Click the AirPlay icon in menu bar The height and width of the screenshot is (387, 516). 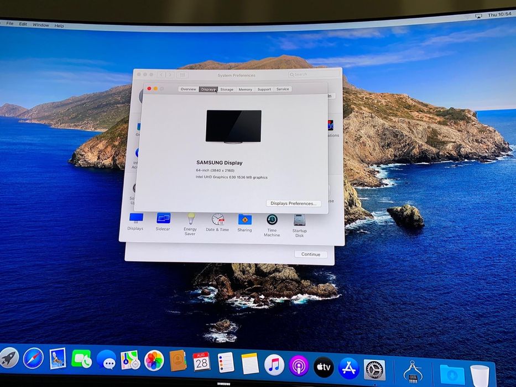point(478,16)
